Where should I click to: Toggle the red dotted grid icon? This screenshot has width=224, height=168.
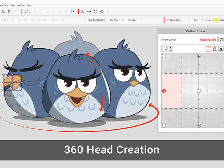[208, 49]
